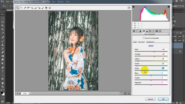Click the Reds saturation slider handle
The image size is (185, 104).
[x=154, y=51]
